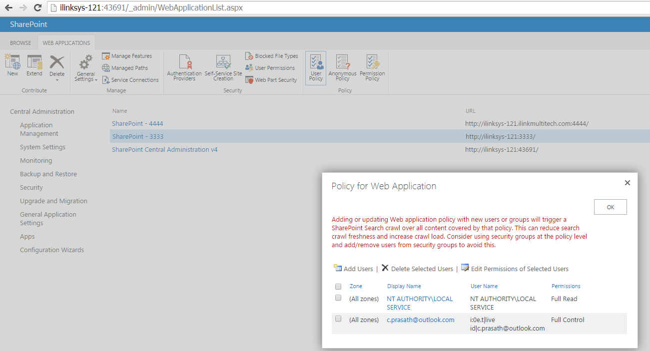Click the Delete ribbon icon

pos(57,62)
